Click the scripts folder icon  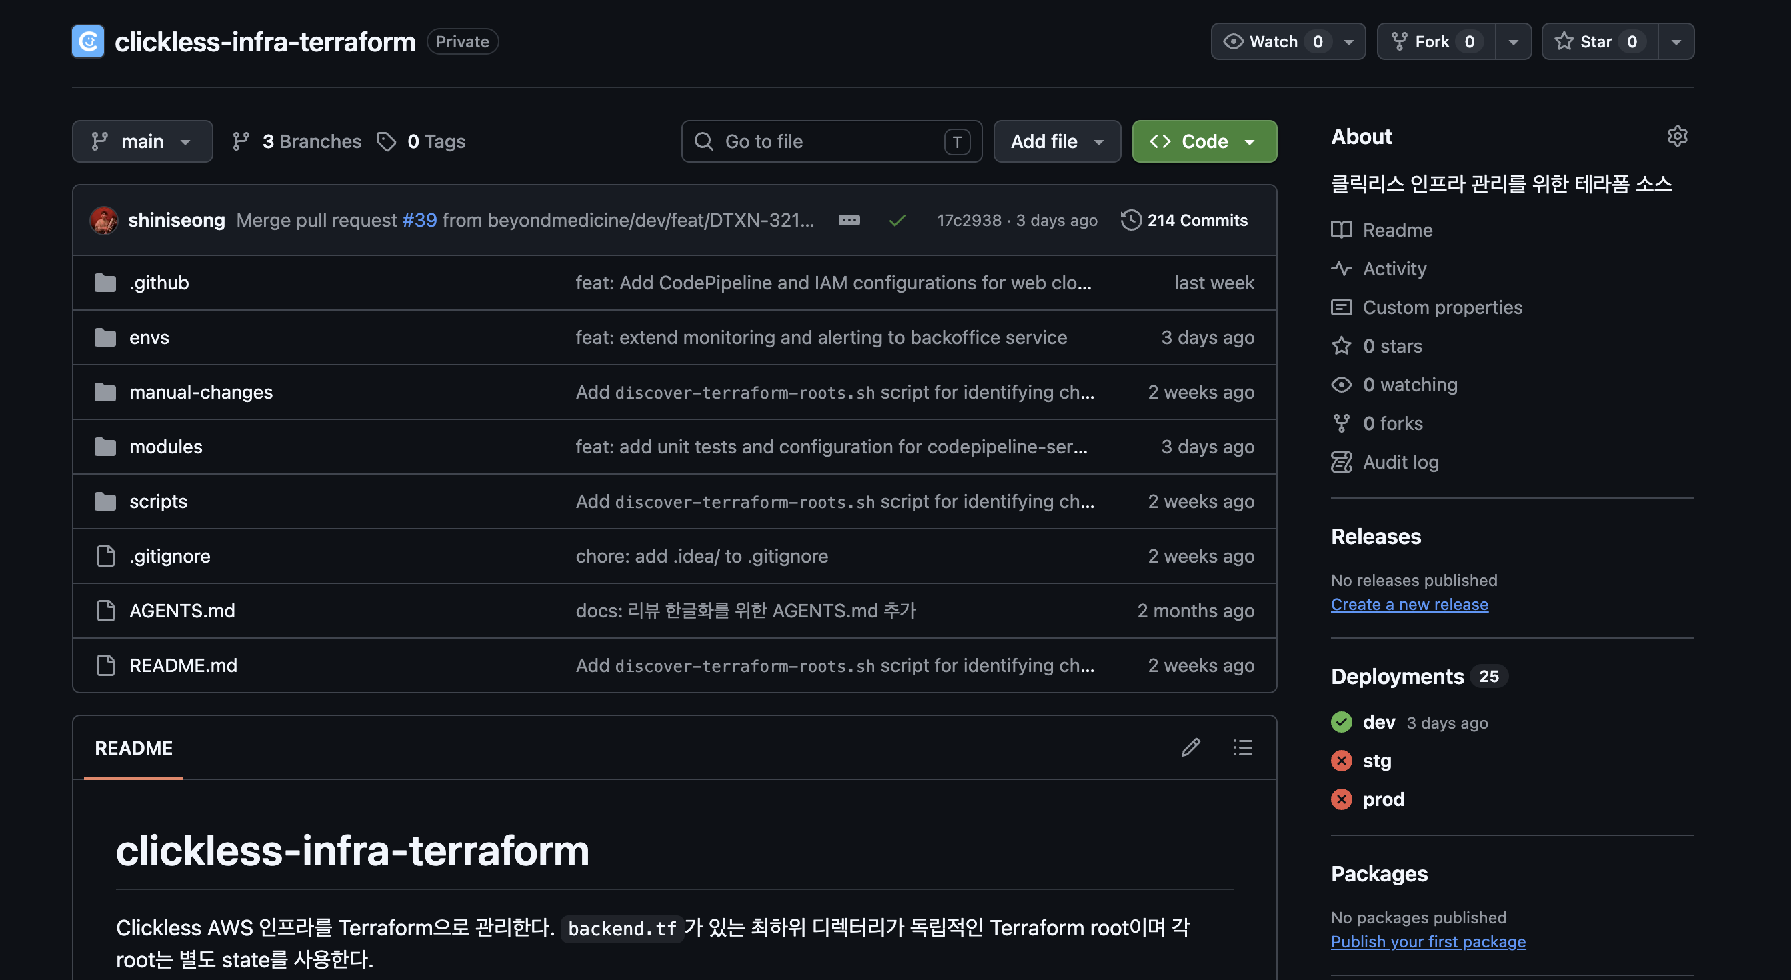pyautogui.click(x=105, y=501)
